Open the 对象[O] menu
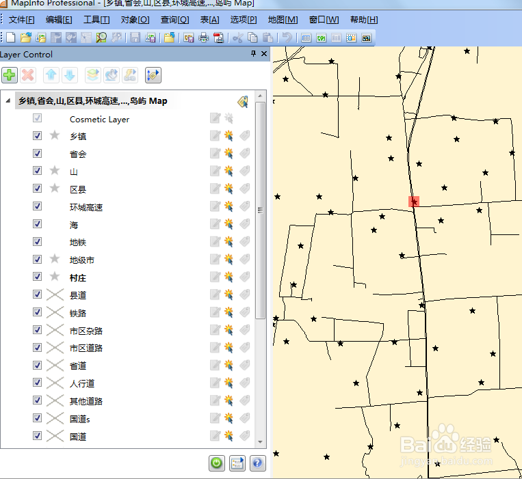522x479 pixels. [135, 20]
